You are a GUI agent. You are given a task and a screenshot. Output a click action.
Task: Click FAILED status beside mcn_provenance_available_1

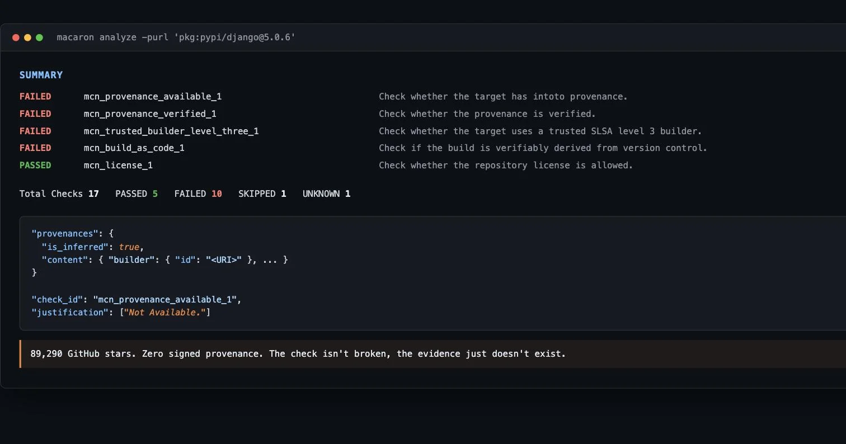coord(35,97)
